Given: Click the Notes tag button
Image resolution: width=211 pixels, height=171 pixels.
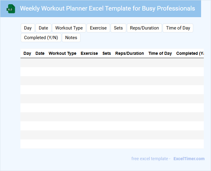Looking at the screenshot, I should (71, 38).
